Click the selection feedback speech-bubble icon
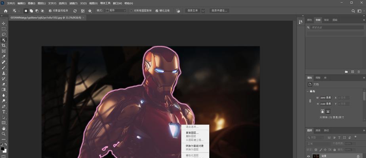 (x=178, y=11)
